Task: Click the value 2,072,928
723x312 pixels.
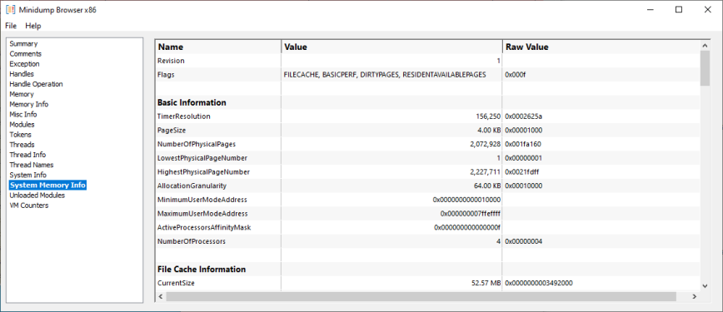Action: pos(485,144)
